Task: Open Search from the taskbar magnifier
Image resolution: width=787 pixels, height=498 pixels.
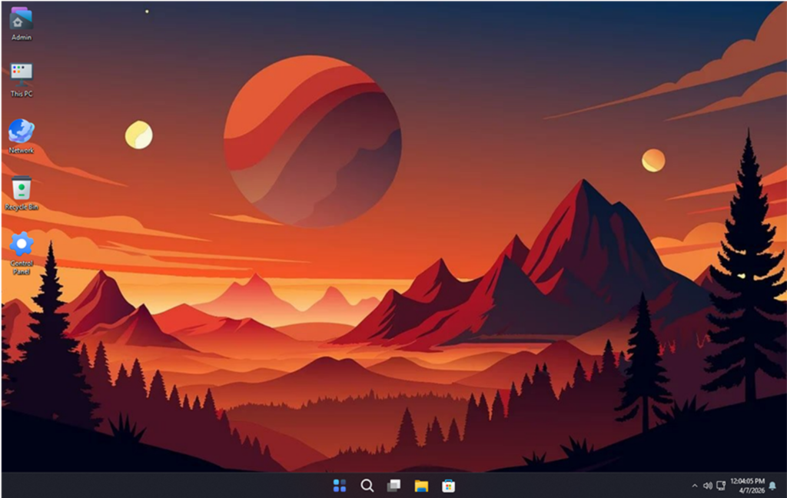Action: pos(367,485)
